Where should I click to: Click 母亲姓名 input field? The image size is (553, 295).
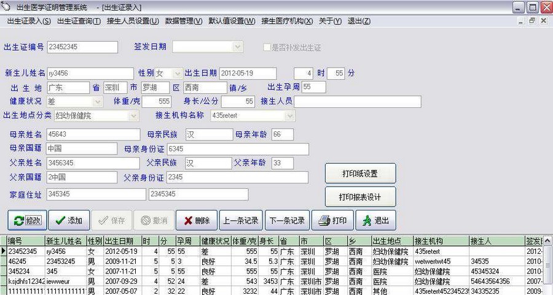click(93, 134)
